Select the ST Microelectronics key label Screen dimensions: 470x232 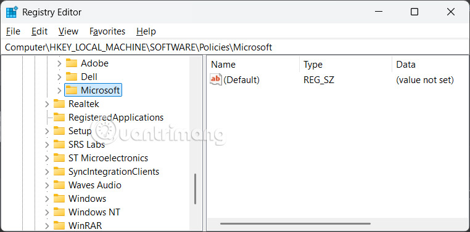point(108,158)
